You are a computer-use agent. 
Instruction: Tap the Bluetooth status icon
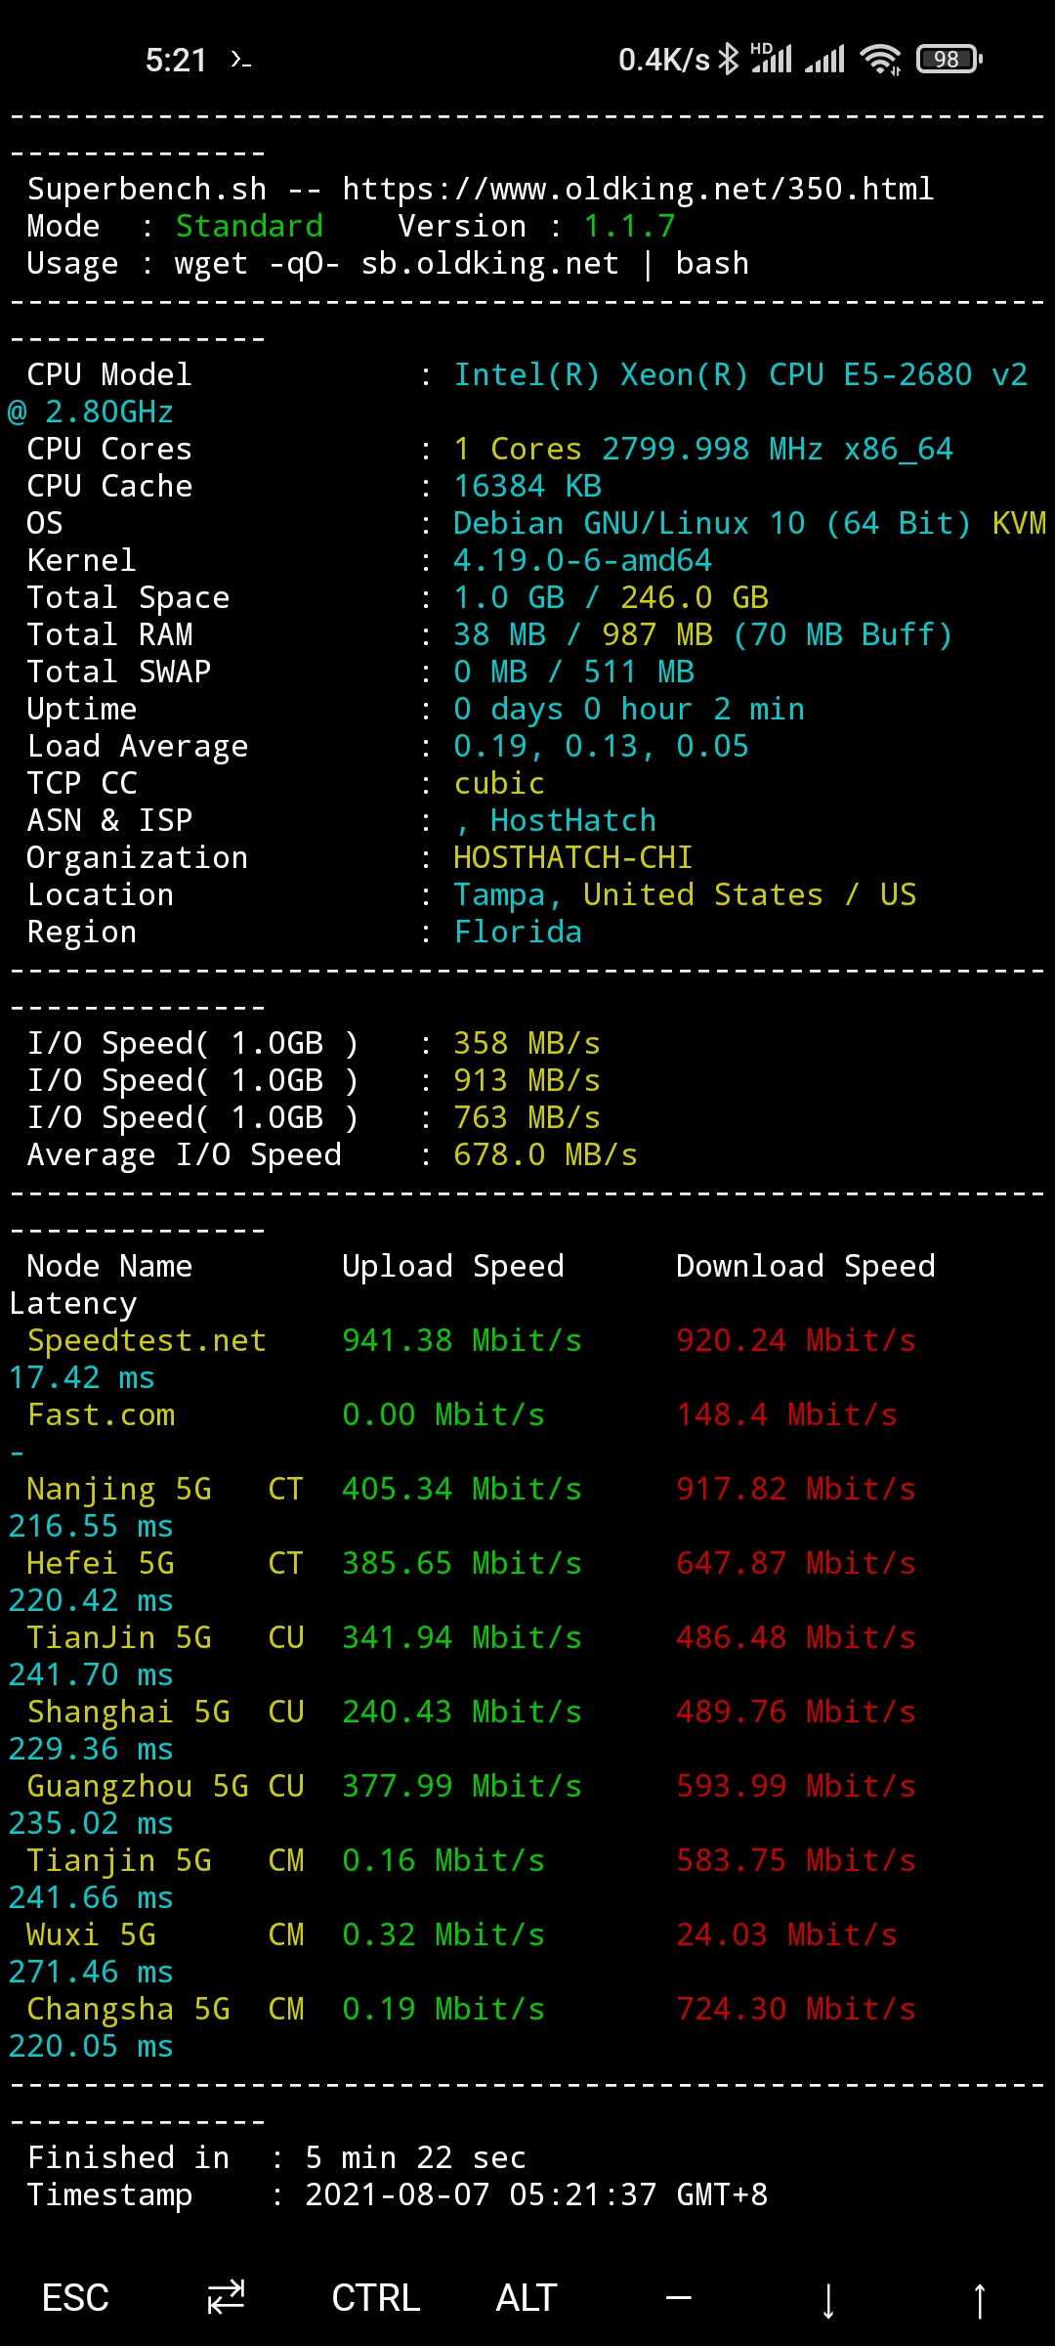click(x=729, y=60)
